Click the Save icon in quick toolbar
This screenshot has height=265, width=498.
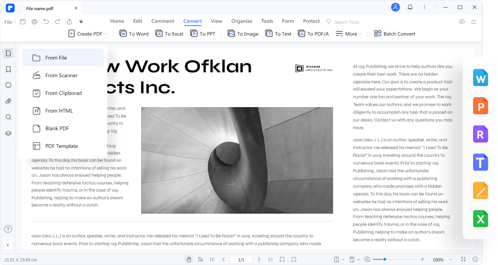pyautogui.click(x=23, y=22)
